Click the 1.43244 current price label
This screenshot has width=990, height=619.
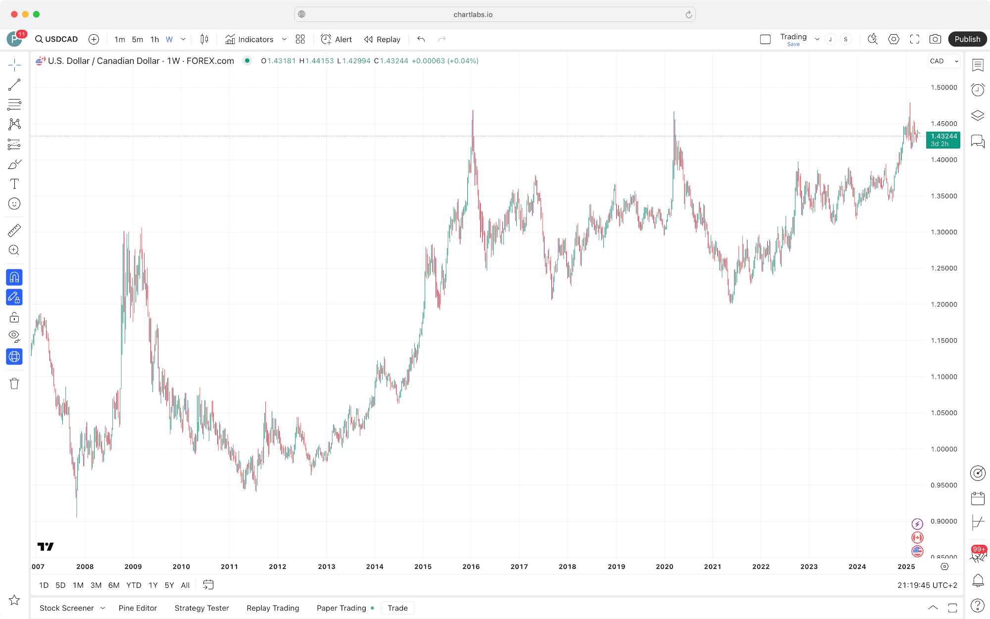coord(943,137)
